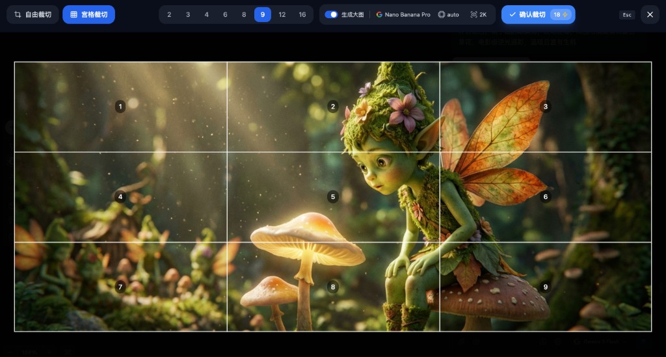
Task: Open the auto aspect ratio dropdown
Action: pyautogui.click(x=448, y=14)
